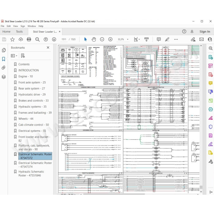Open the Attachments paperclip panel

coord(4,68)
